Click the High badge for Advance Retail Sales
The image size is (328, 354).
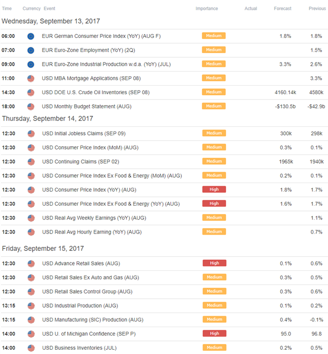pos(214,263)
